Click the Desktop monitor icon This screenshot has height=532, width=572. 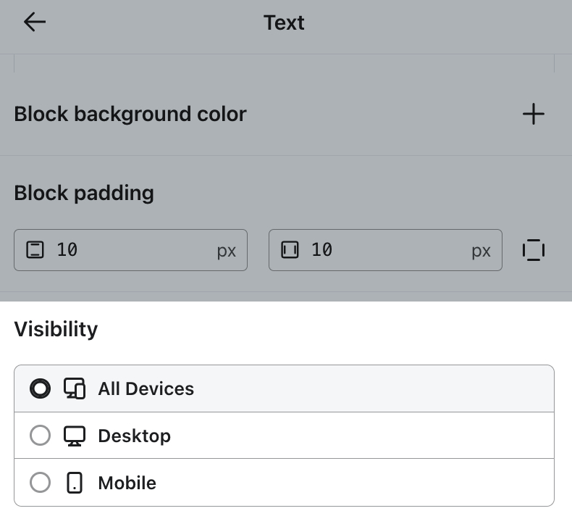pyautogui.click(x=75, y=436)
